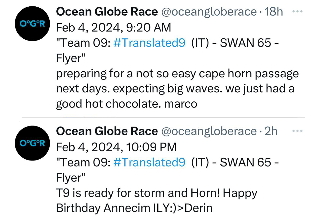
Task: Click 'good hot chocolate. marco' text line
Action: tap(127, 104)
